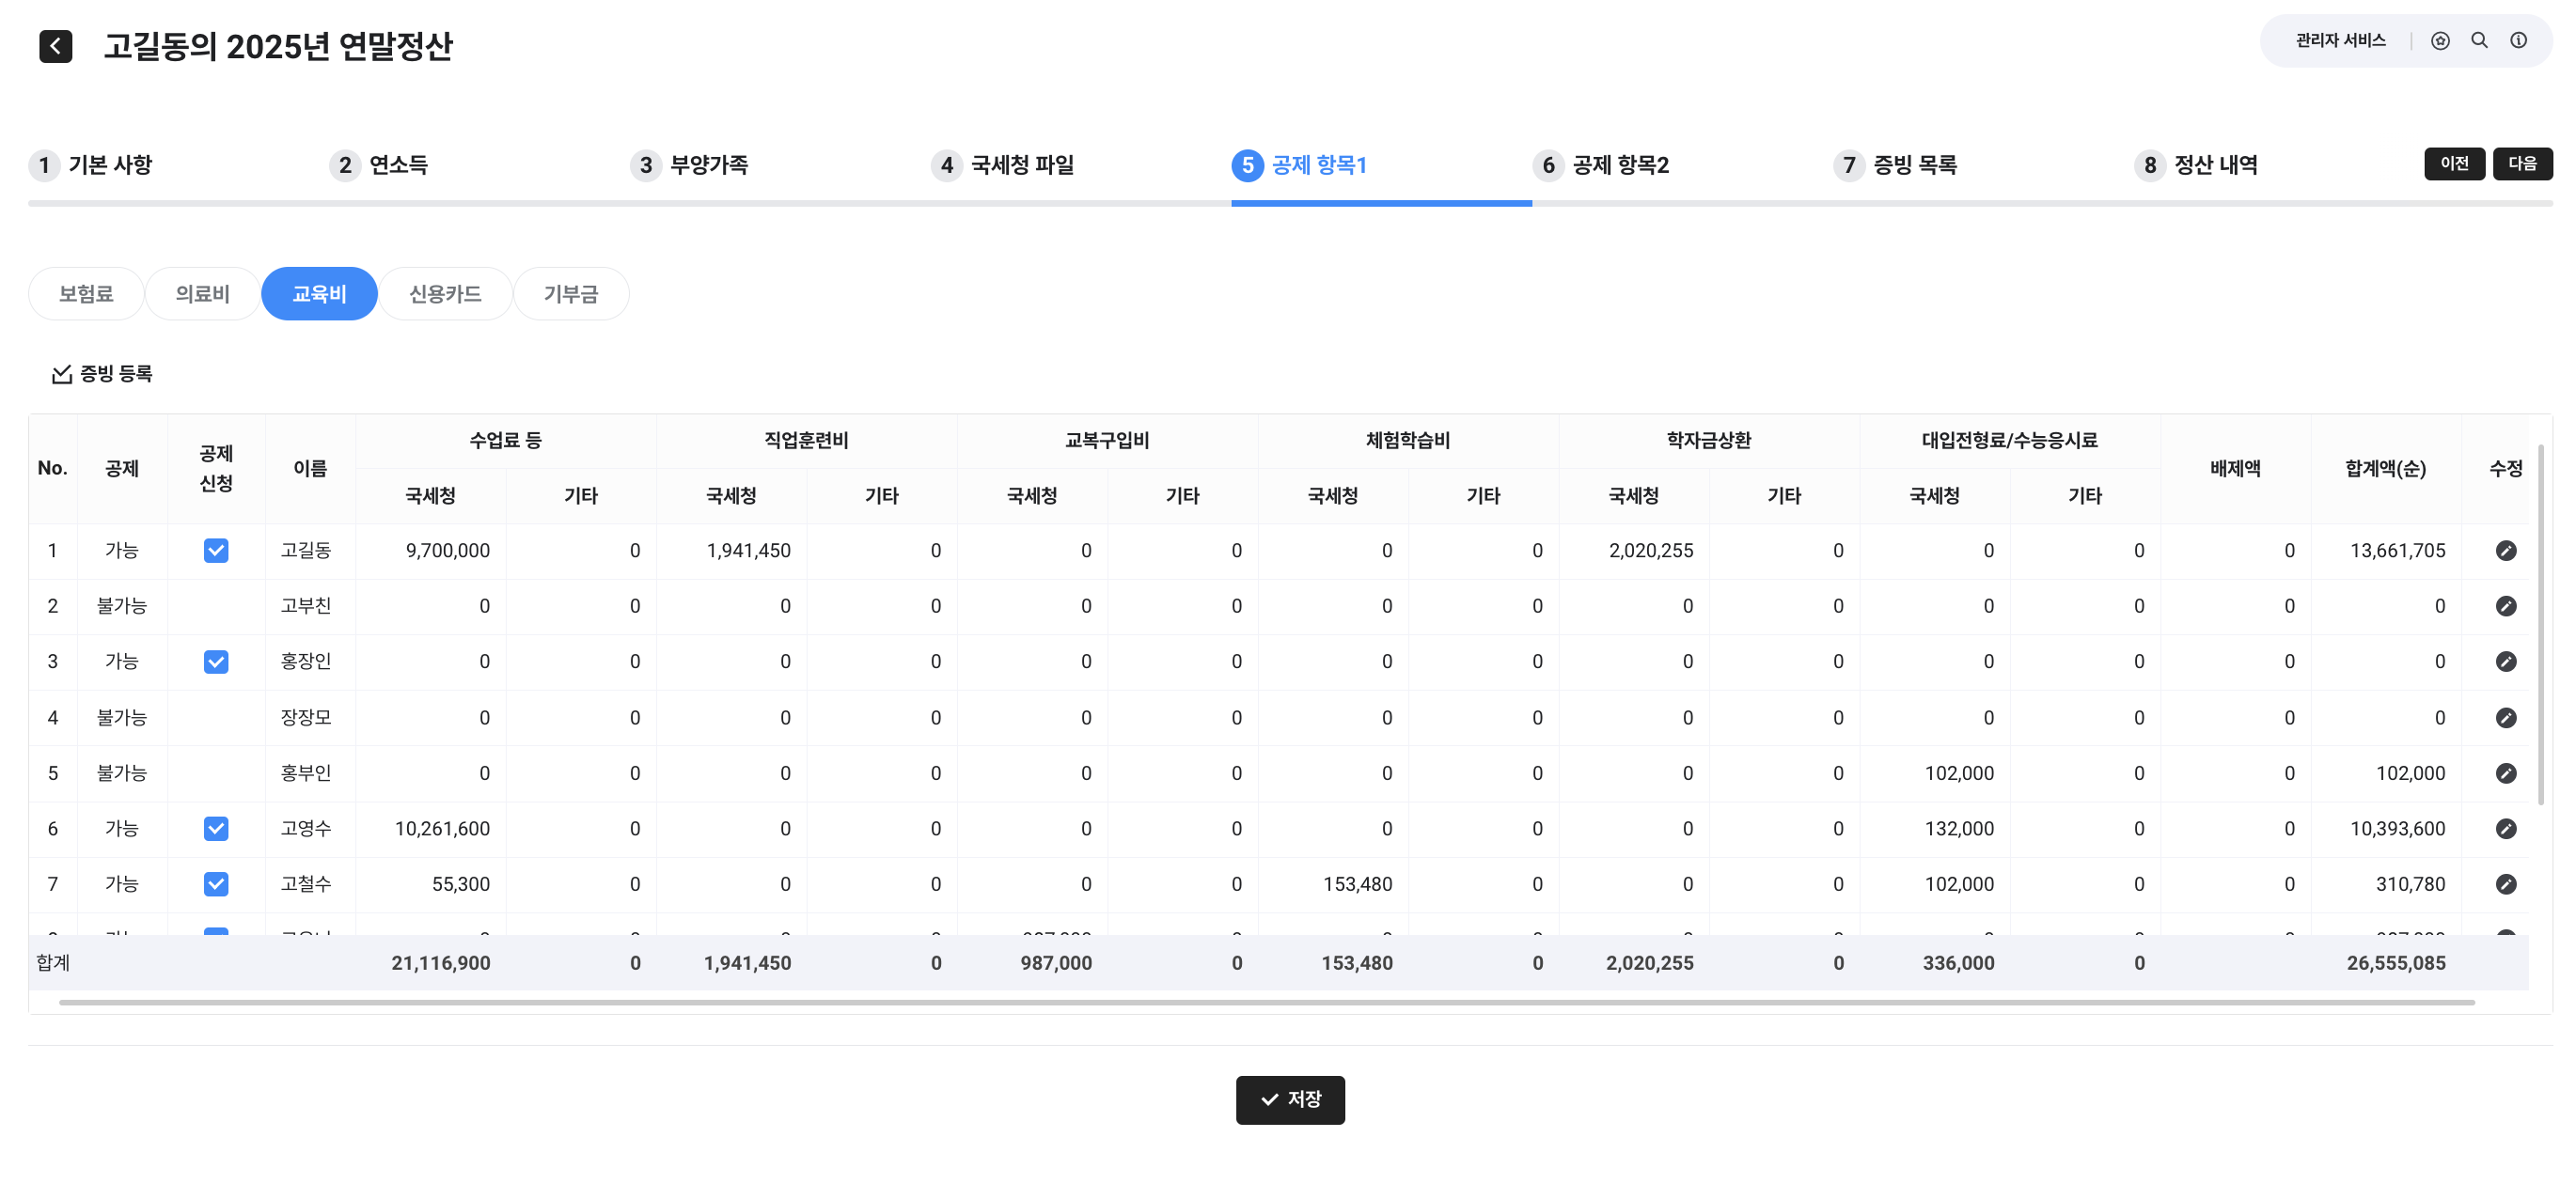Viewport: 2576px width, 1184px height.
Task: Click the edit pencil icon for 고영수
Action: coord(2505,828)
